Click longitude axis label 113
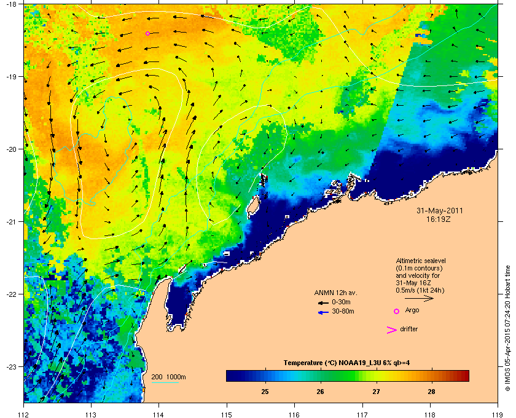The height and width of the screenshot is (418, 516). point(91,414)
